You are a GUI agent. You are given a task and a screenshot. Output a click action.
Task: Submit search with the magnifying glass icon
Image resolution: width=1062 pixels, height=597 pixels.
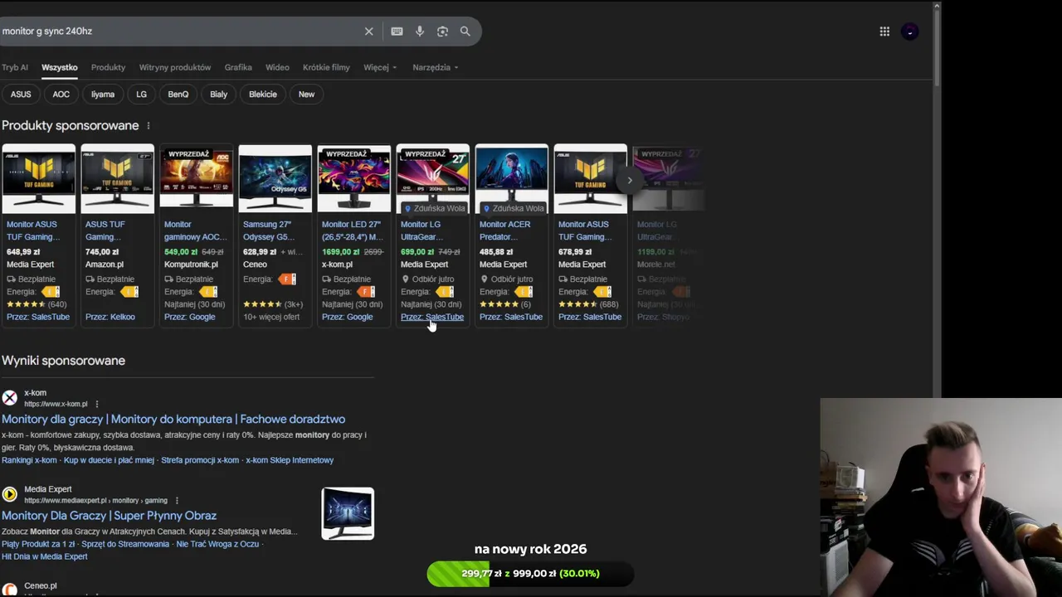[465, 32]
